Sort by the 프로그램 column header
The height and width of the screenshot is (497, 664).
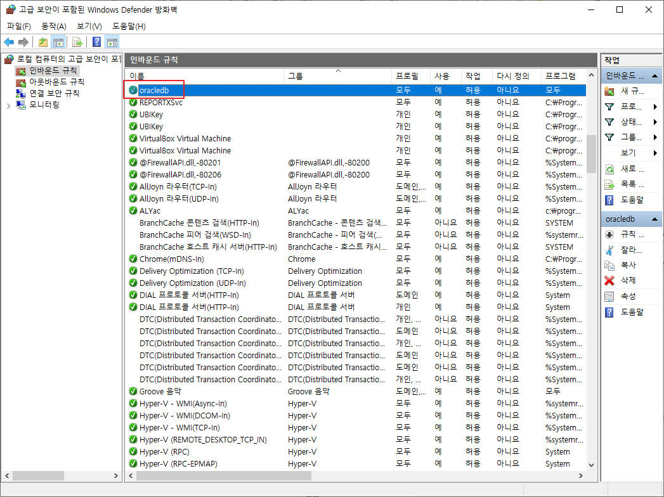564,76
